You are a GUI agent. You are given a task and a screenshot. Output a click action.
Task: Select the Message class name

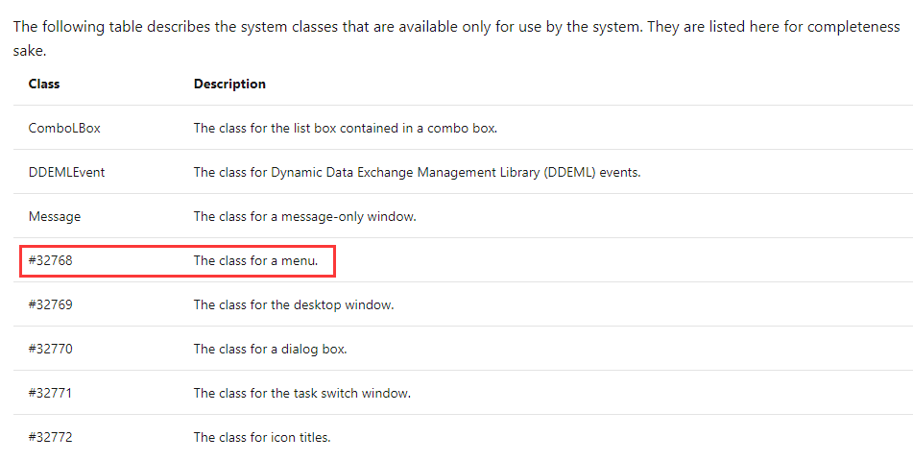tap(55, 216)
